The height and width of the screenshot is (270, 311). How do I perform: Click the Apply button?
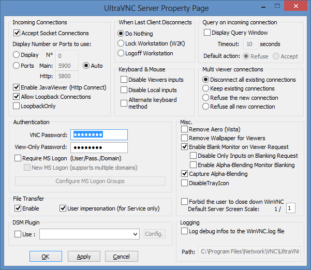click(84, 257)
